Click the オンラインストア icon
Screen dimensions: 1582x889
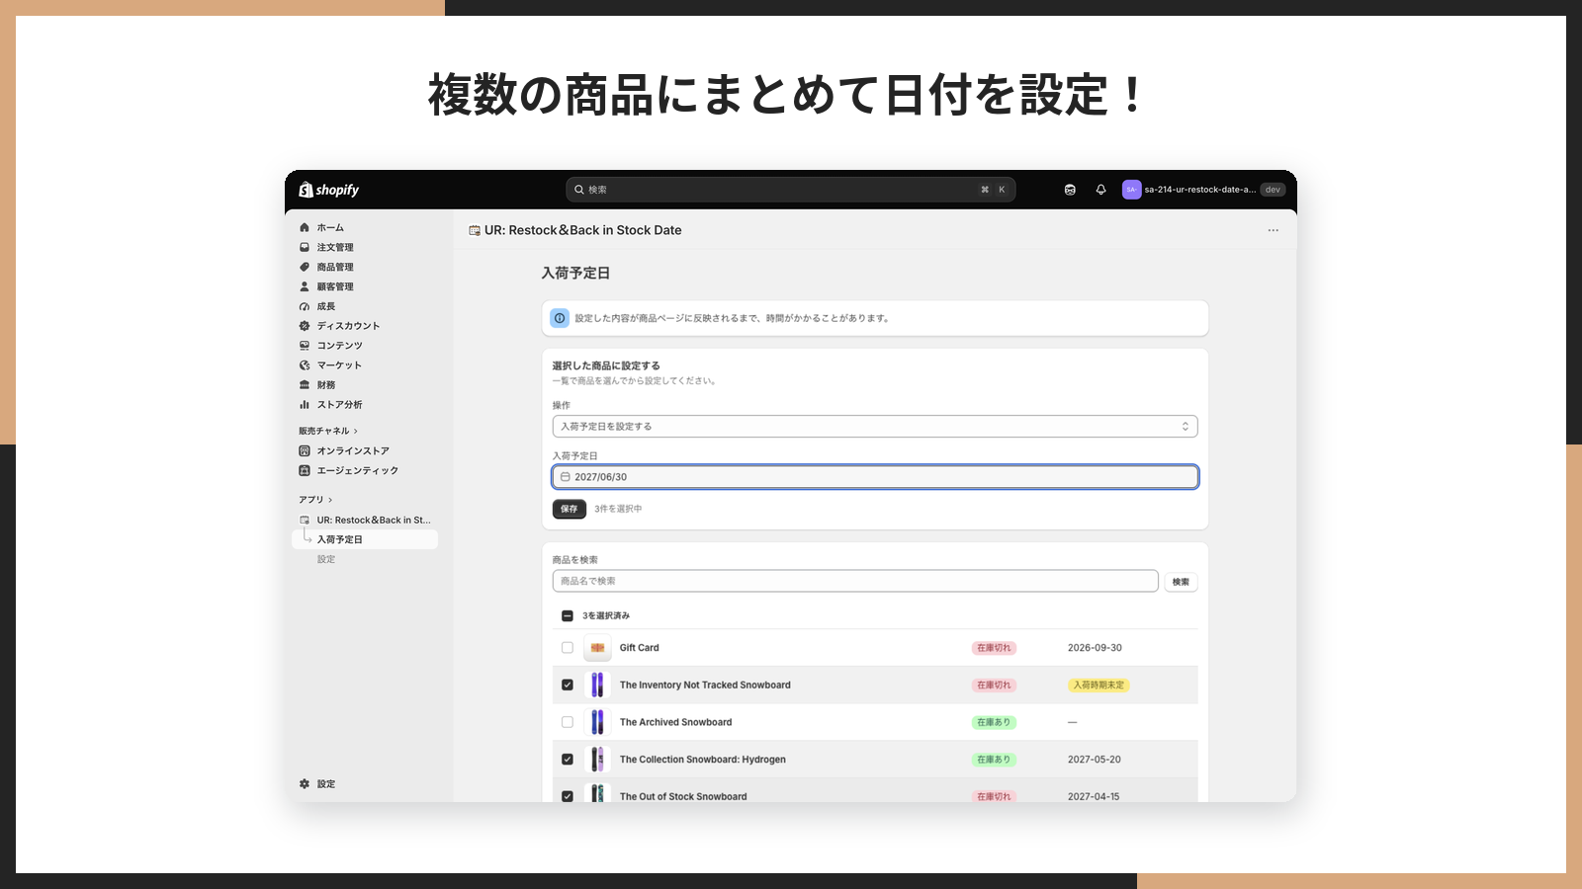pos(305,450)
